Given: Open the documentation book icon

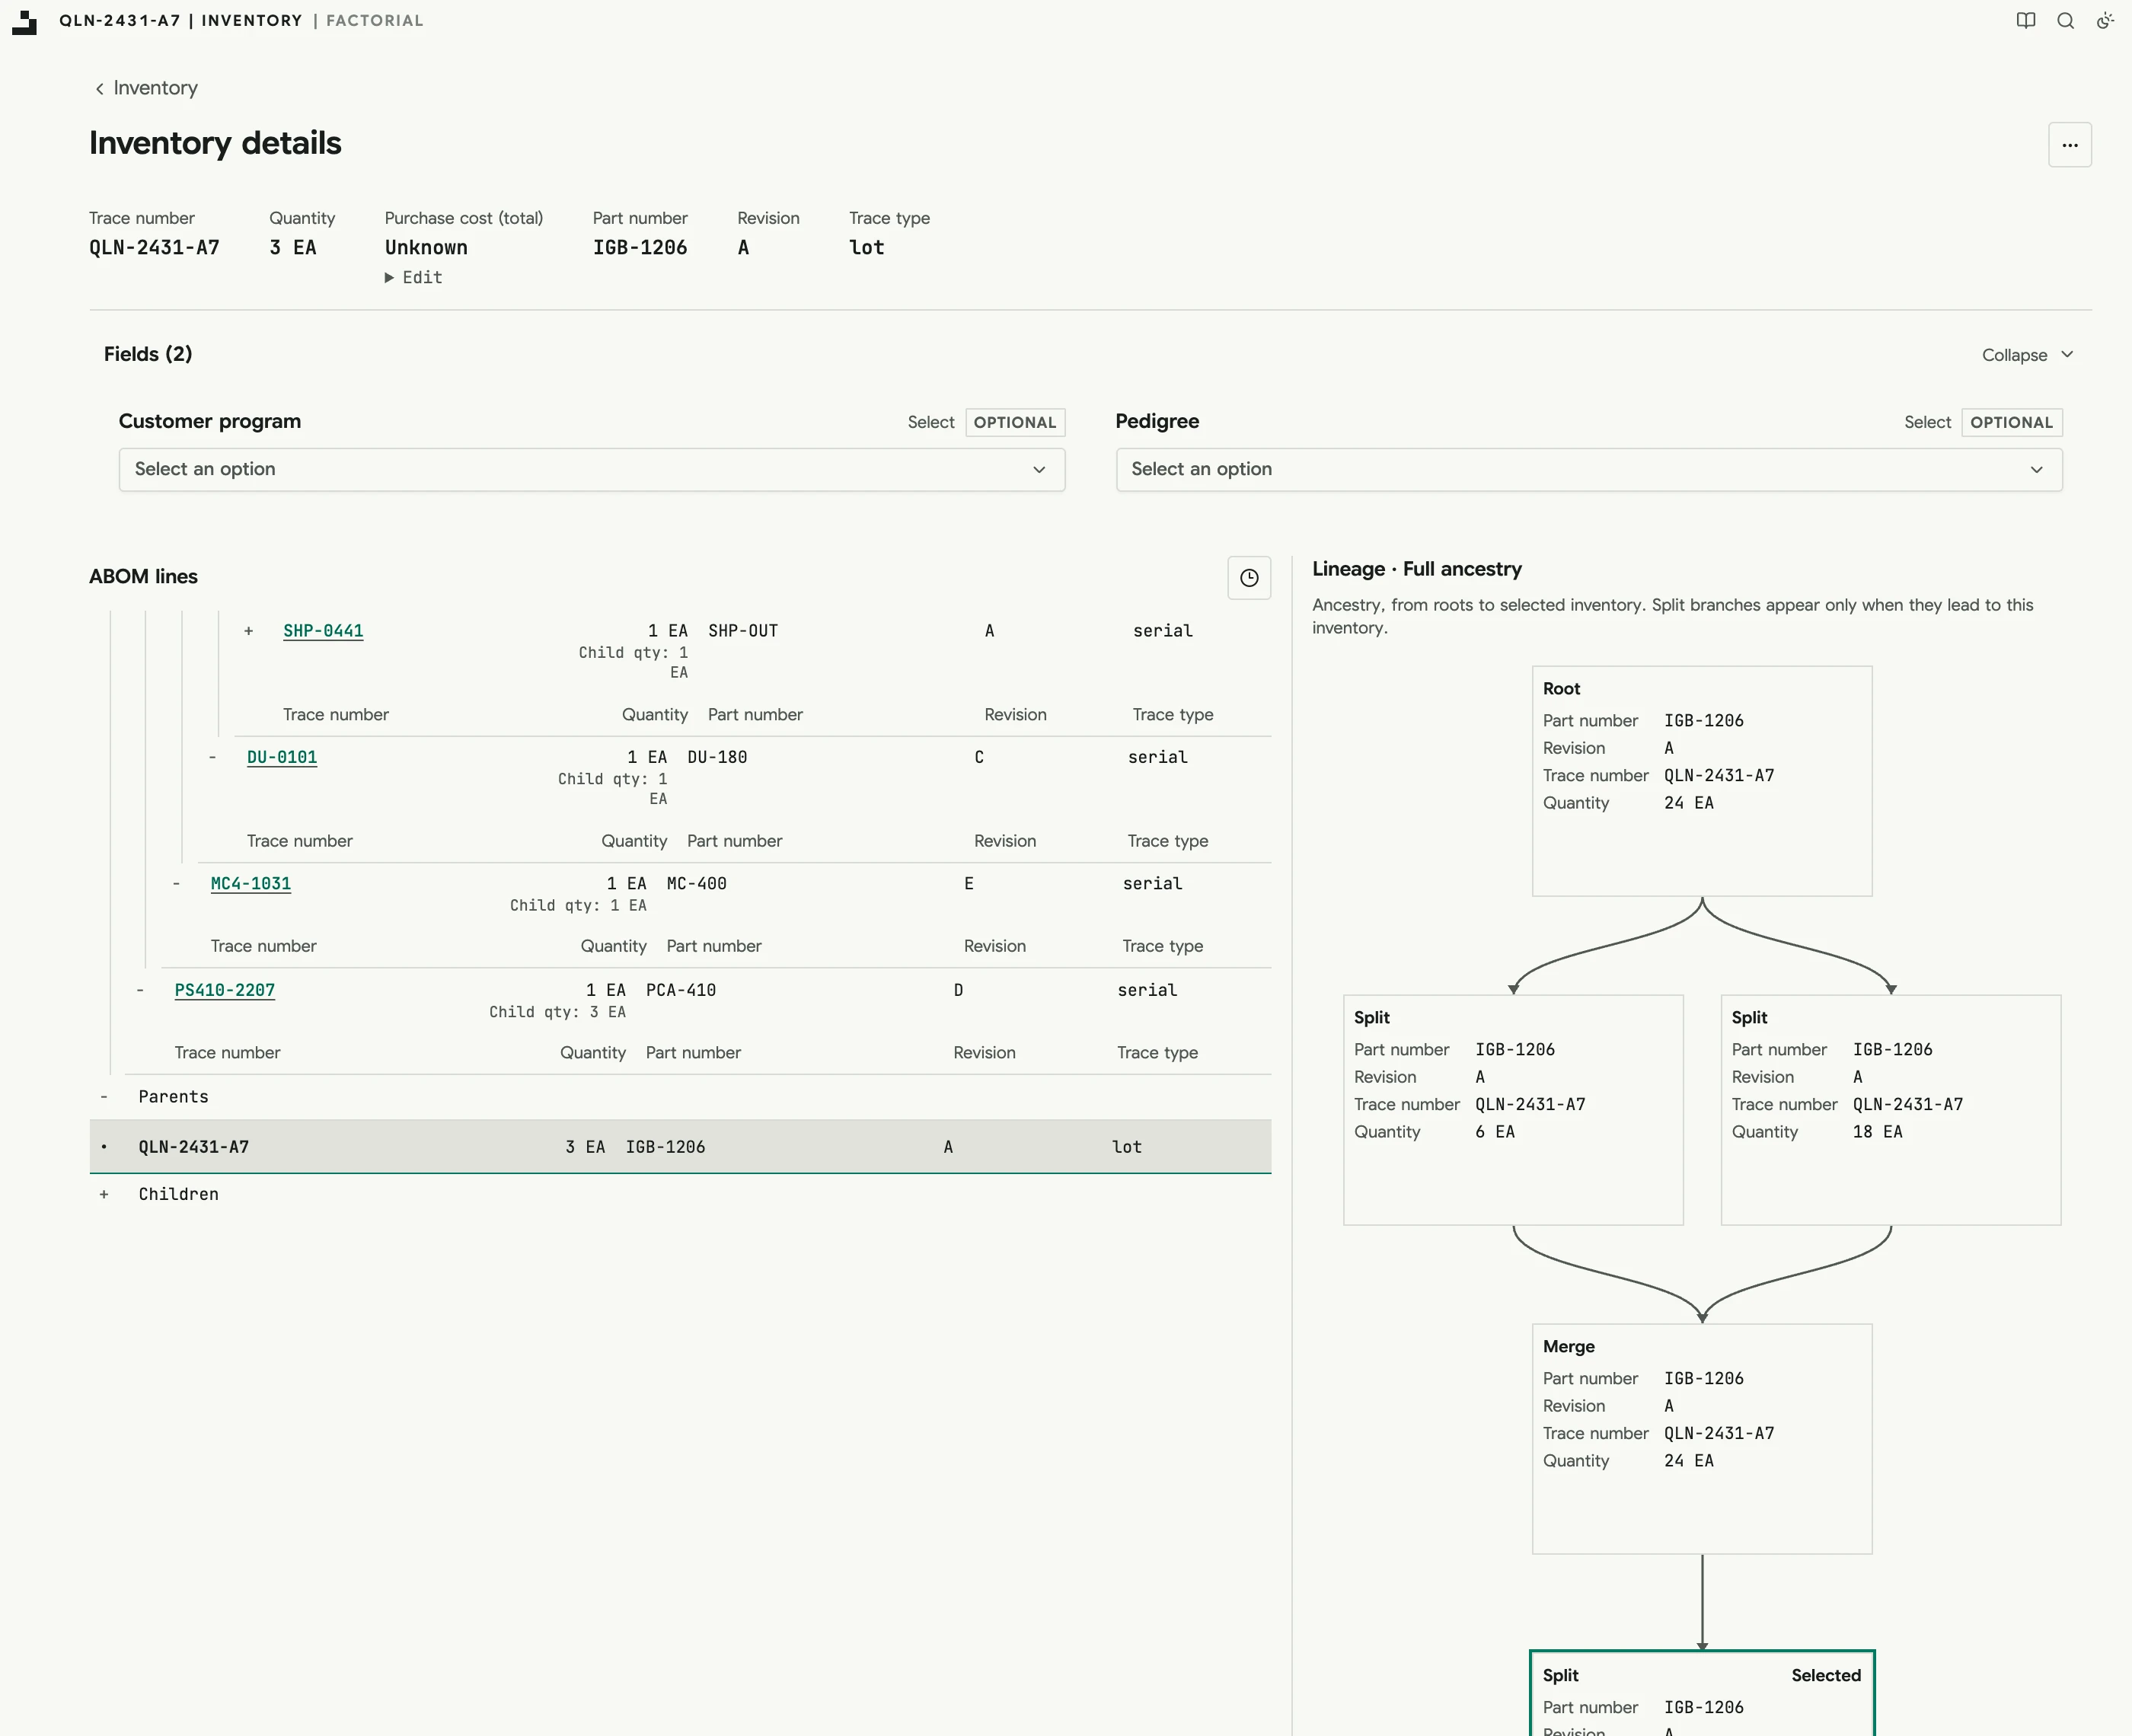Looking at the screenshot, I should (x=2026, y=21).
